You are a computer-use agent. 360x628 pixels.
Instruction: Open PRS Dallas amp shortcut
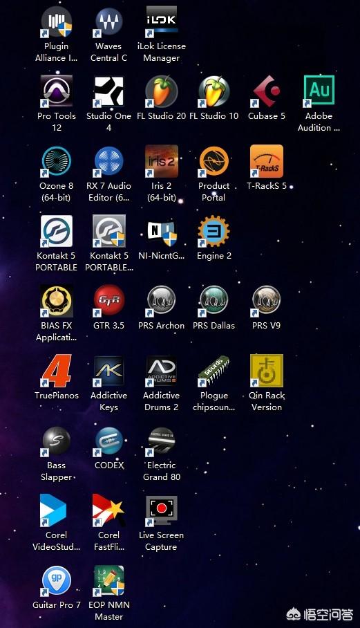pyautogui.click(x=214, y=301)
